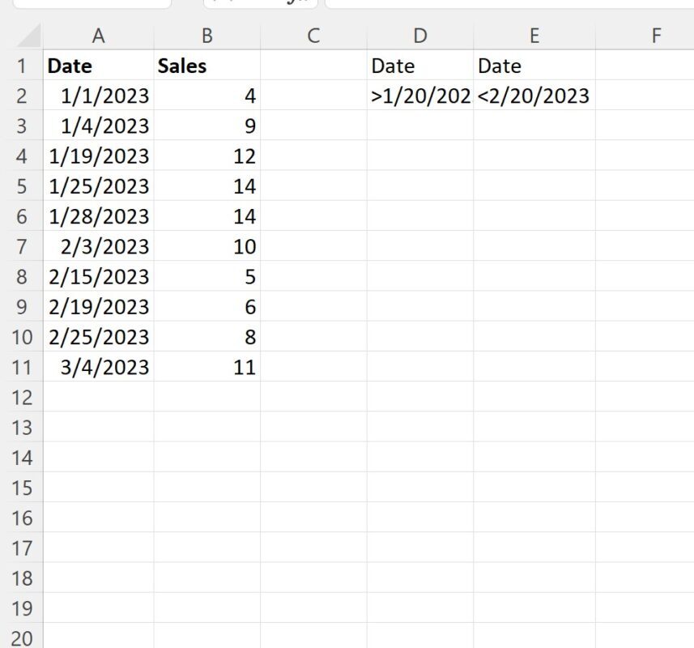The height and width of the screenshot is (648, 694).
Task: Select row 1 header
Action: pyautogui.click(x=21, y=66)
